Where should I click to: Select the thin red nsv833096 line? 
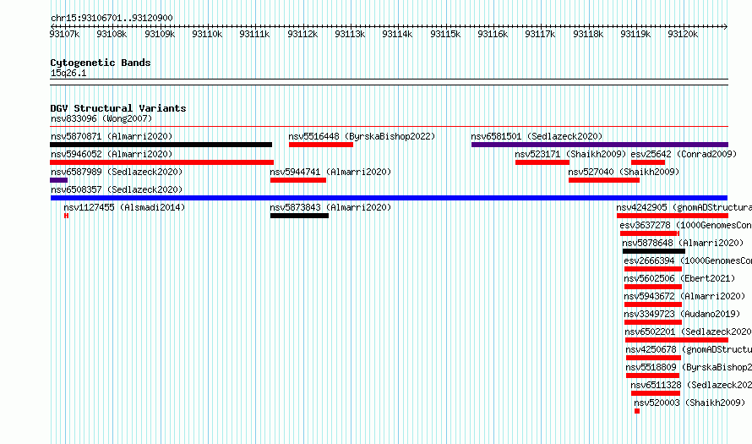click(389, 127)
